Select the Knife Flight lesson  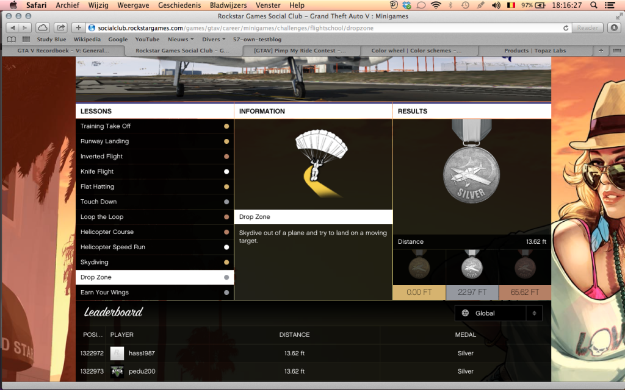pos(154,171)
